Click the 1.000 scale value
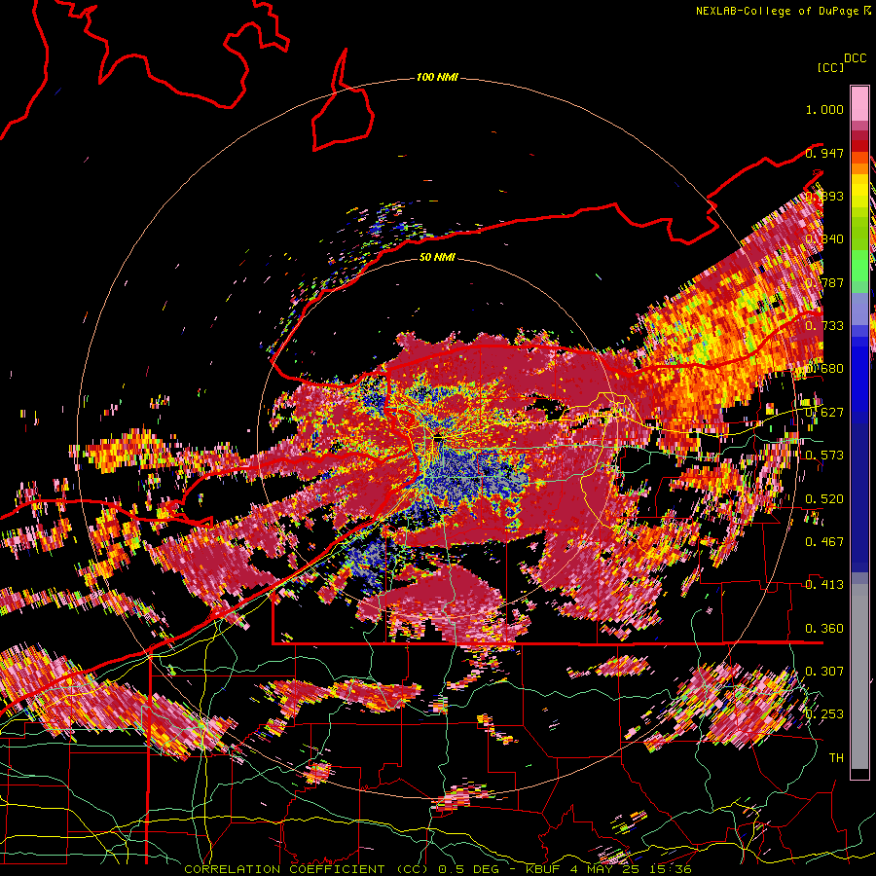Image resolution: width=876 pixels, height=876 pixels. tap(824, 109)
